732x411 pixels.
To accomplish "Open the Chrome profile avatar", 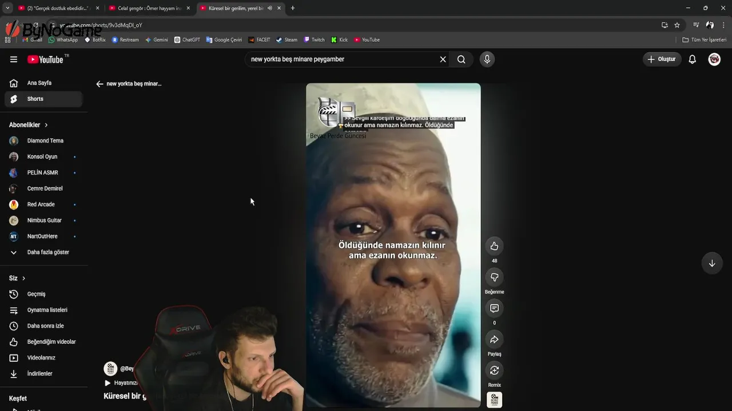I will pos(710,25).
